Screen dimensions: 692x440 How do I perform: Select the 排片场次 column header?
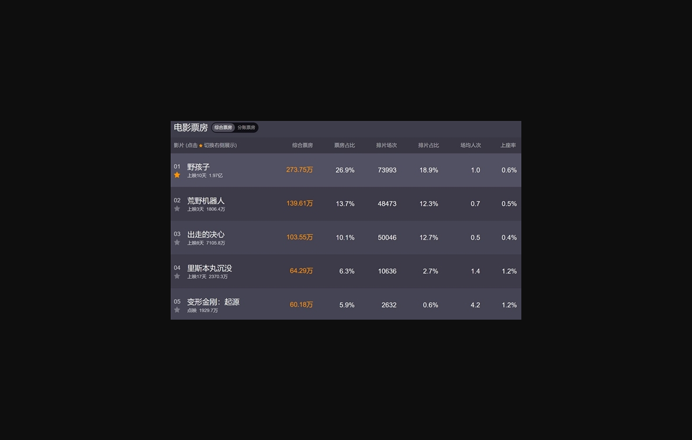coord(386,145)
